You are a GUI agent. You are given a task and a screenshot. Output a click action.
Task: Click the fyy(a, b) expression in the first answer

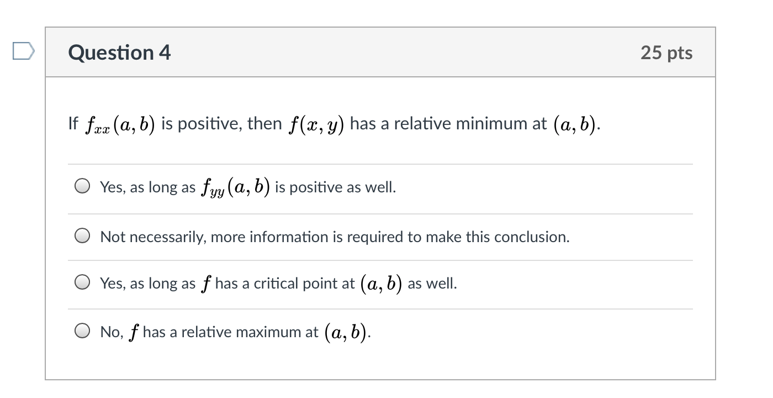coord(235,187)
